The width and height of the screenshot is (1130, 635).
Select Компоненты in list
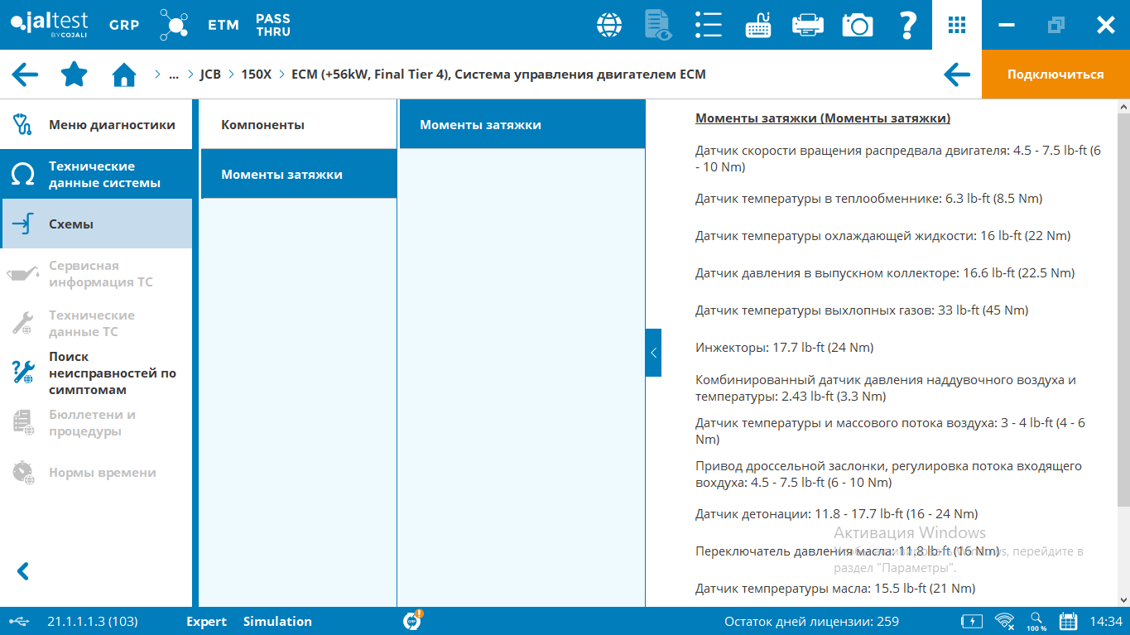point(299,125)
